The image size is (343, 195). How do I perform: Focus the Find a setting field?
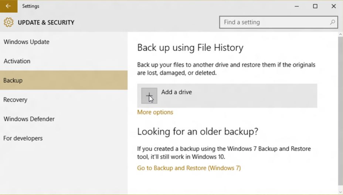(x=278, y=22)
